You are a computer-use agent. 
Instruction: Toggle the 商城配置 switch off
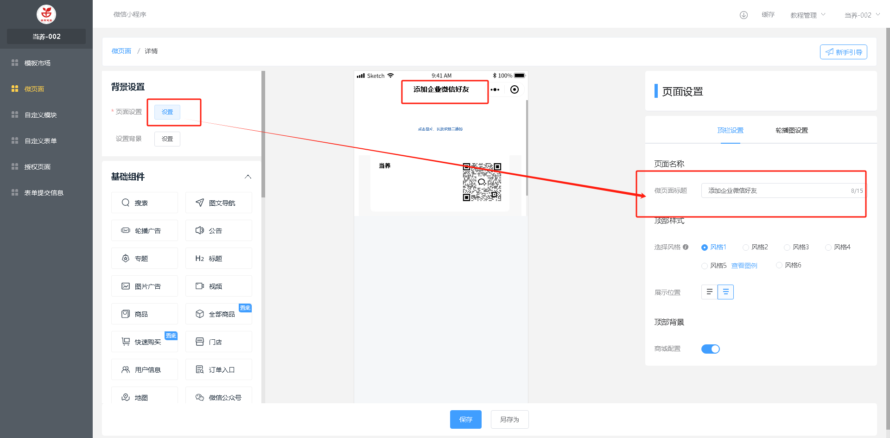coord(710,349)
